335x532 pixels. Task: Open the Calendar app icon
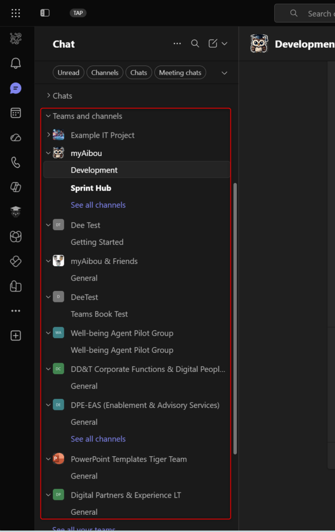point(16,113)
